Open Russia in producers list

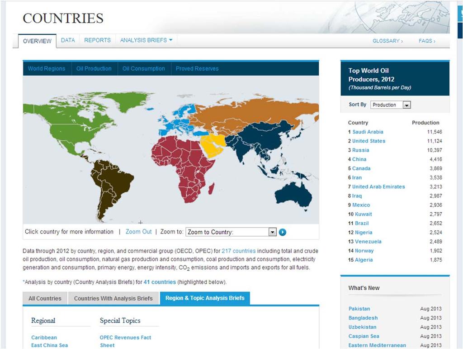coord(360,150)
